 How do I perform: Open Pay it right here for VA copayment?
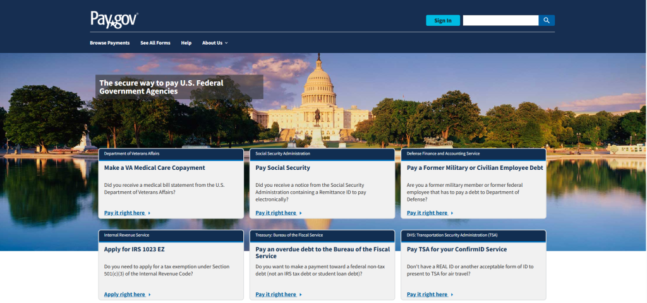pos(124,213)
